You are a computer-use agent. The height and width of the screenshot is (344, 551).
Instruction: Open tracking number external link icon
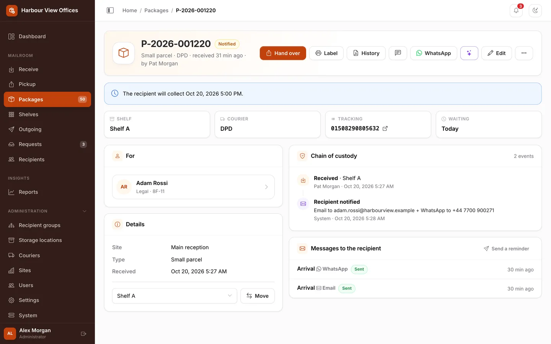(x=385, y=128)
